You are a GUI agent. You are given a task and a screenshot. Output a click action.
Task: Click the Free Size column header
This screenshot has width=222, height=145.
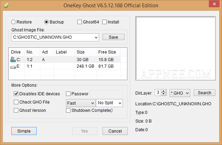108,52
